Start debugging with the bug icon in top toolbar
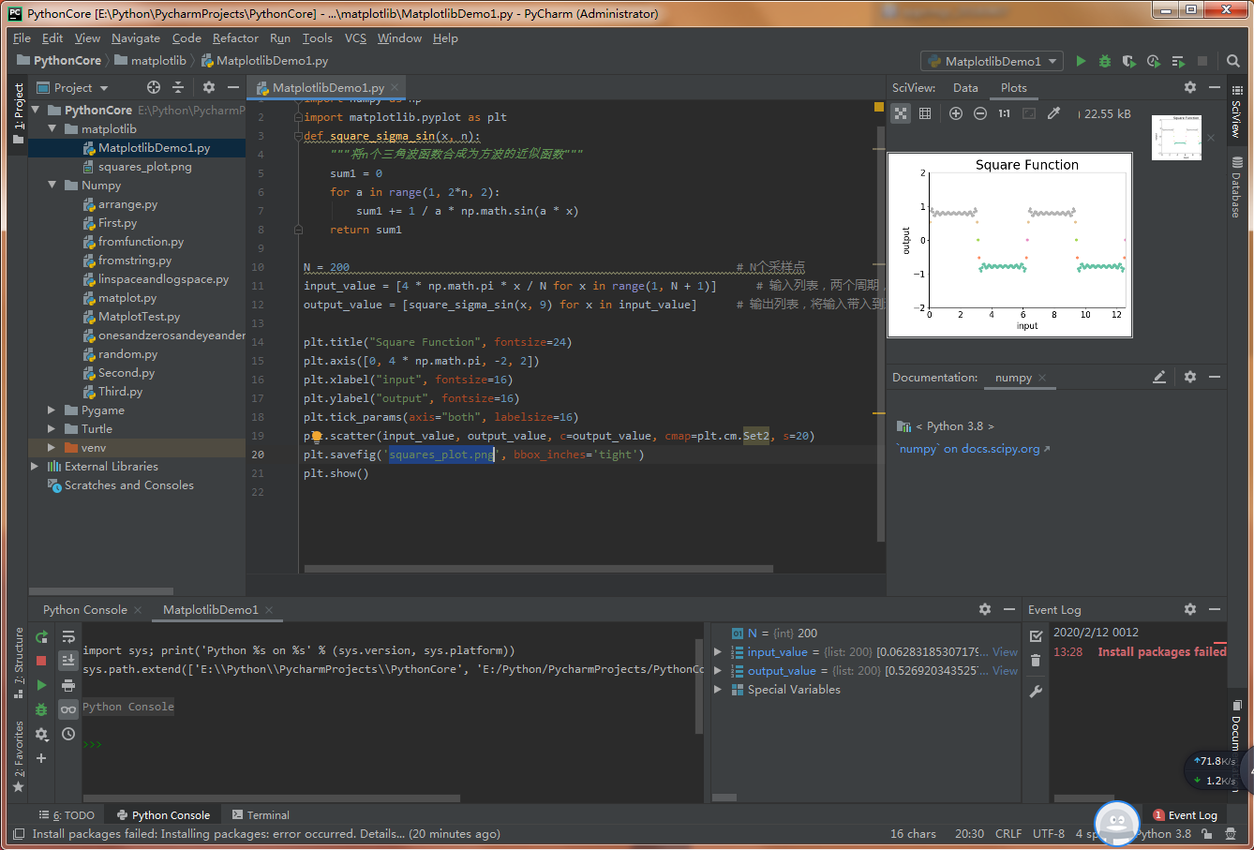 pos(1105,61)
